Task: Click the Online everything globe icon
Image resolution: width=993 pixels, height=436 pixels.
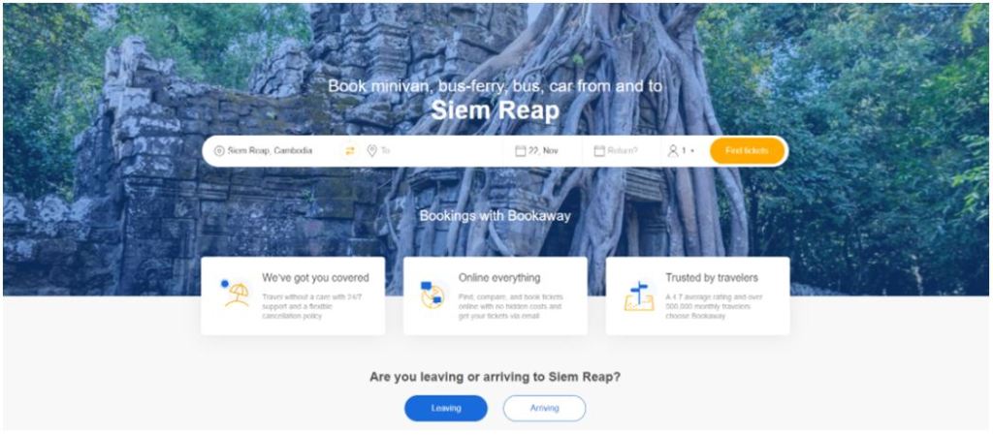Action: coord(432,295)
